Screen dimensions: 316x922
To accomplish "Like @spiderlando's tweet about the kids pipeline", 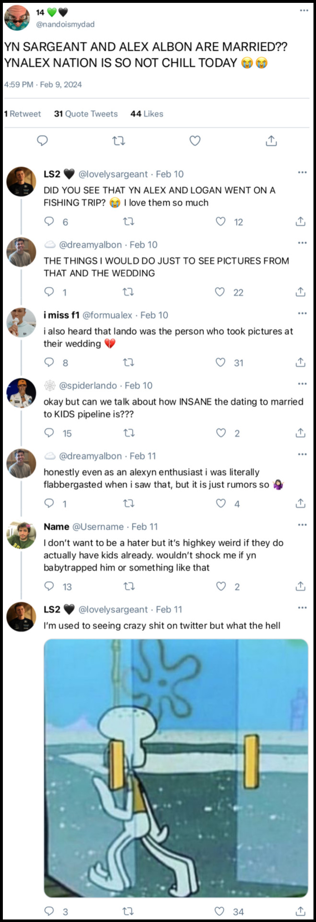I will tap(221, 433).
